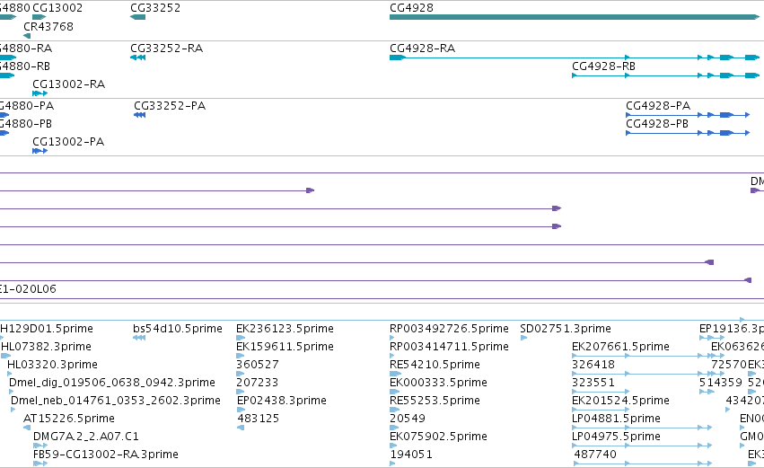Select EST feature 207233
The image size is (764, 468).
coord(258,383)
